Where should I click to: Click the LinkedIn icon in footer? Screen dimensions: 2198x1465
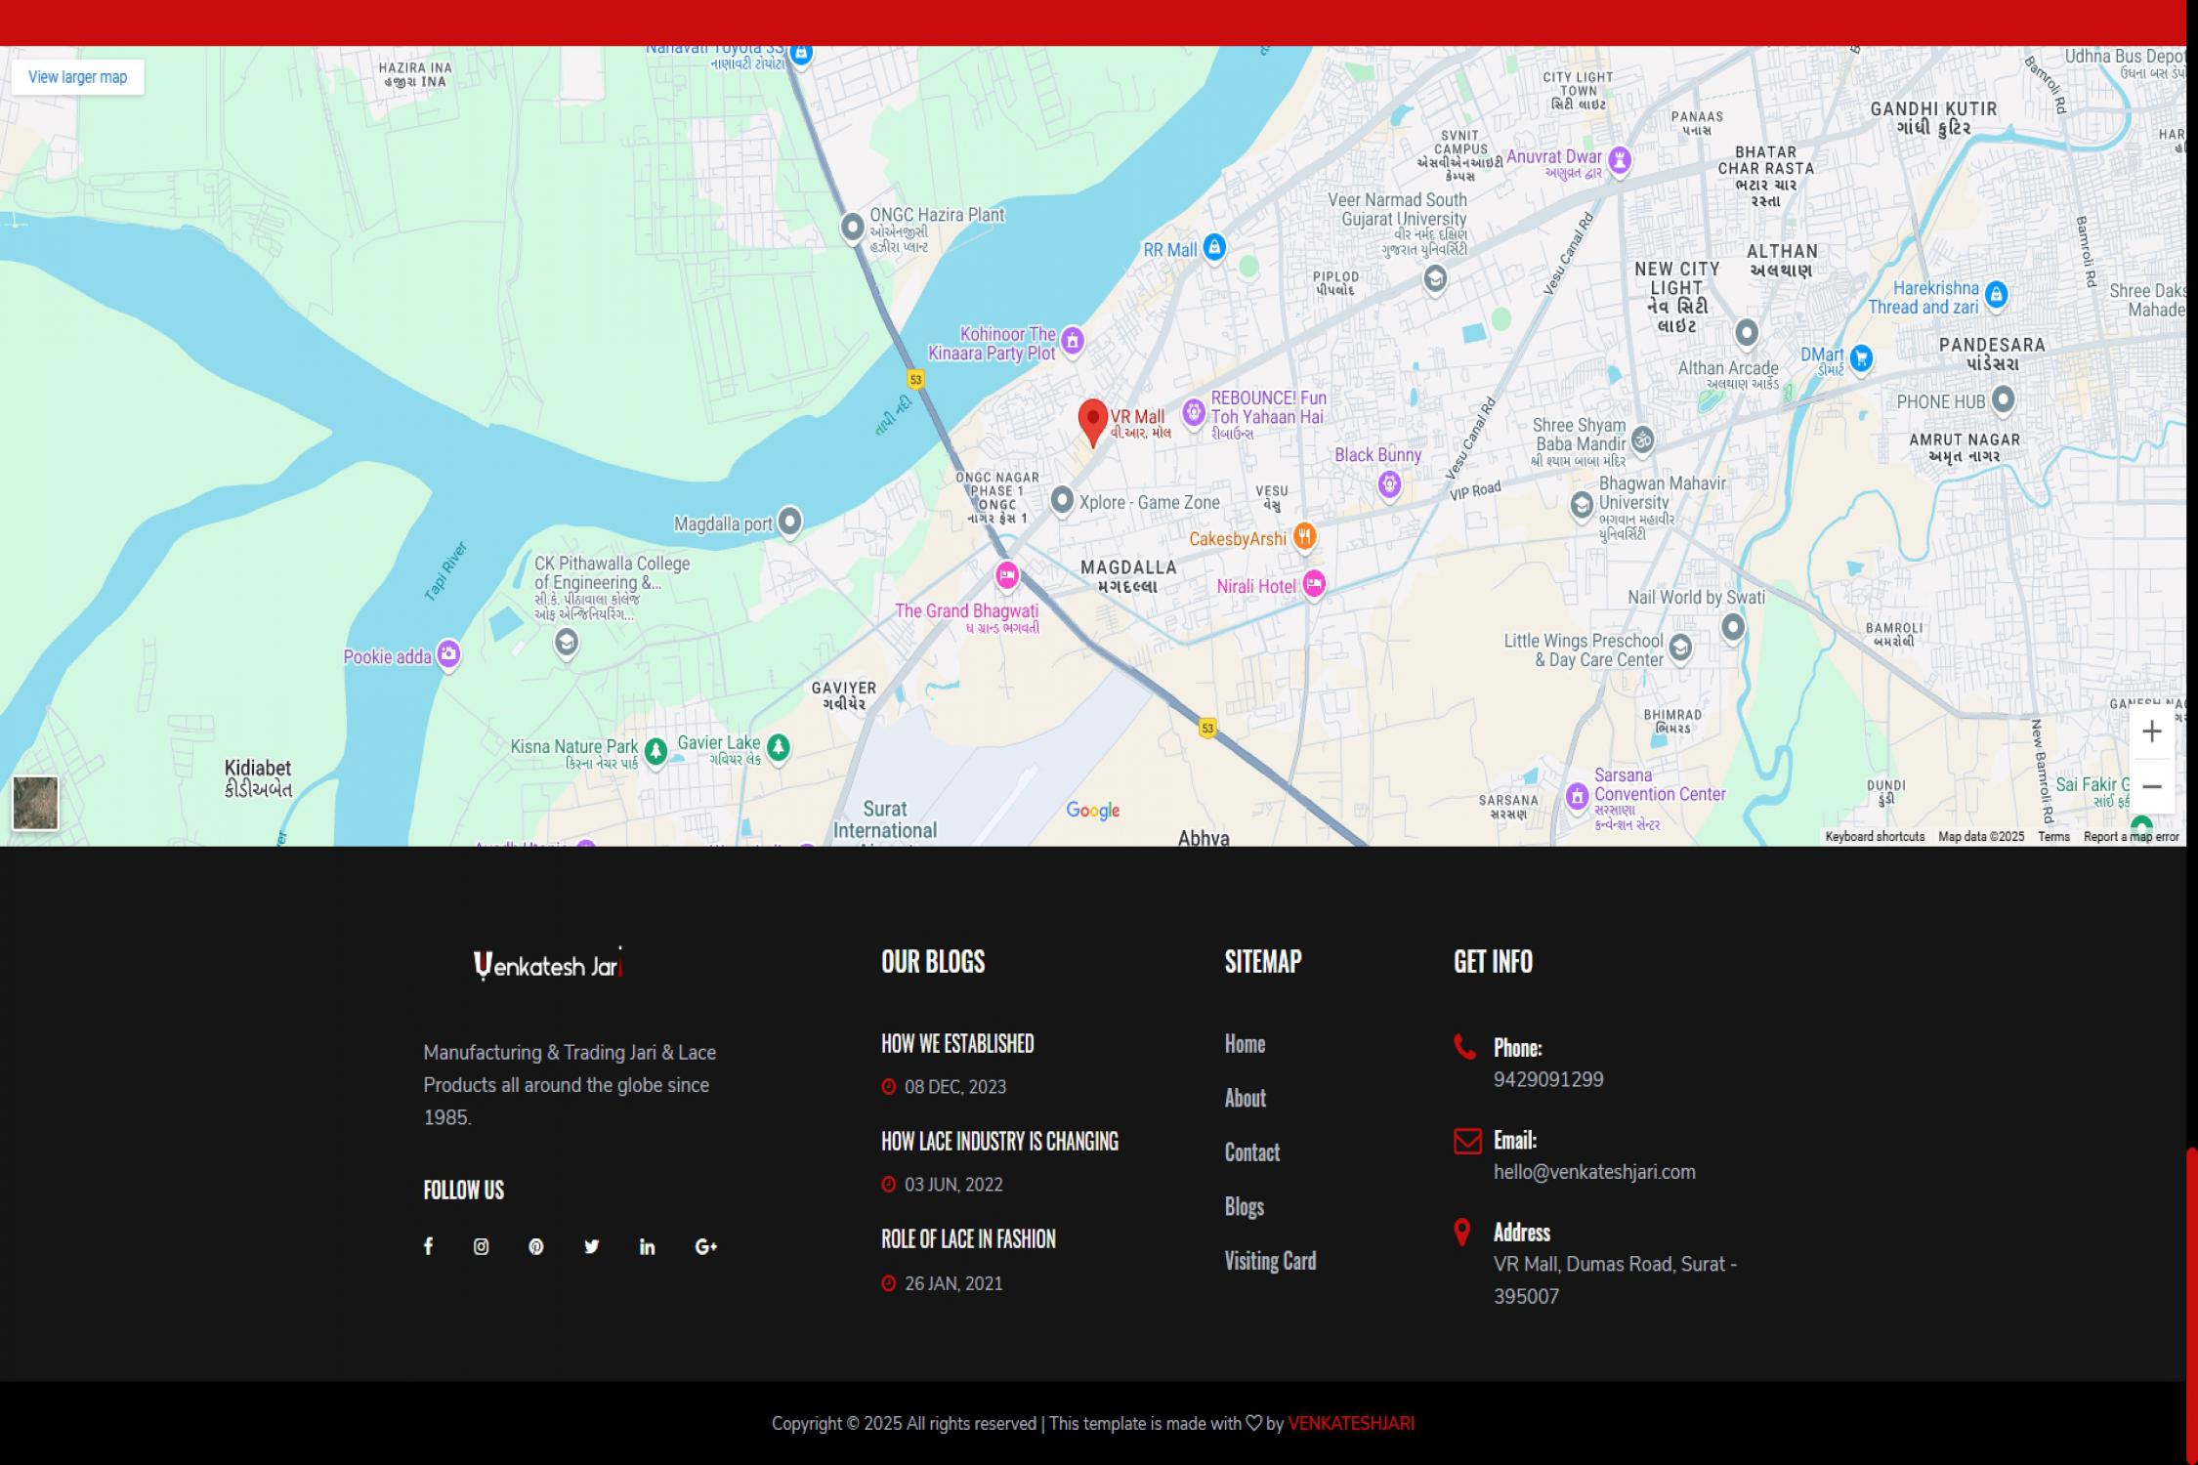coord(647,1246)
